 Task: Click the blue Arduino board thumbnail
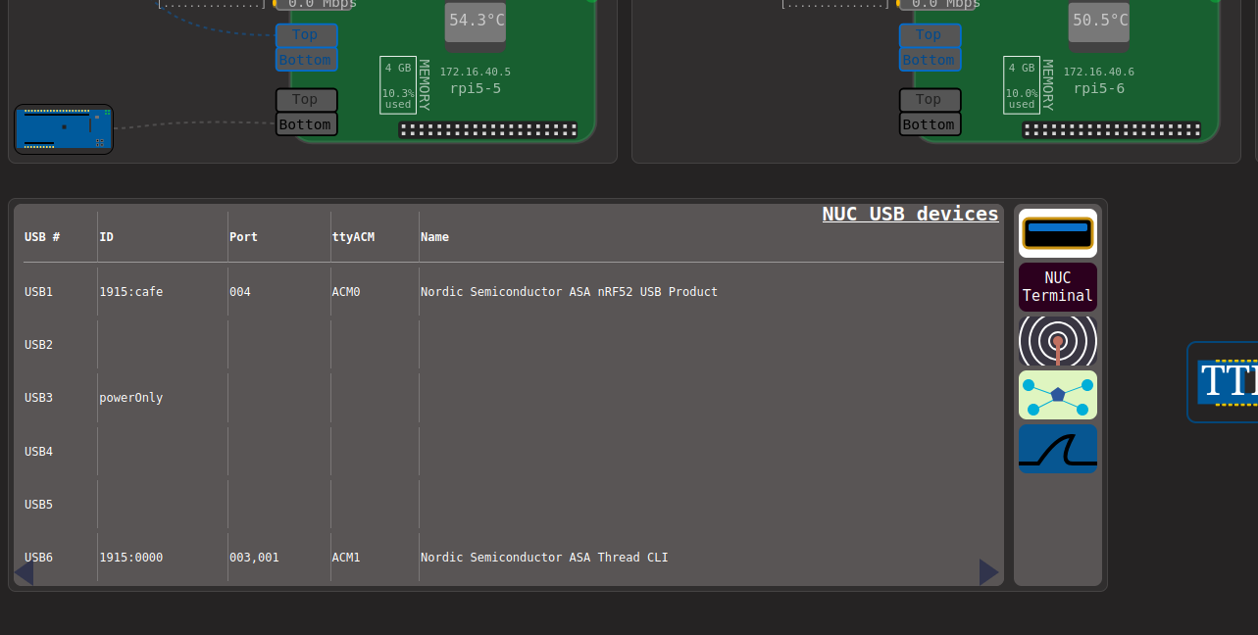64,129
